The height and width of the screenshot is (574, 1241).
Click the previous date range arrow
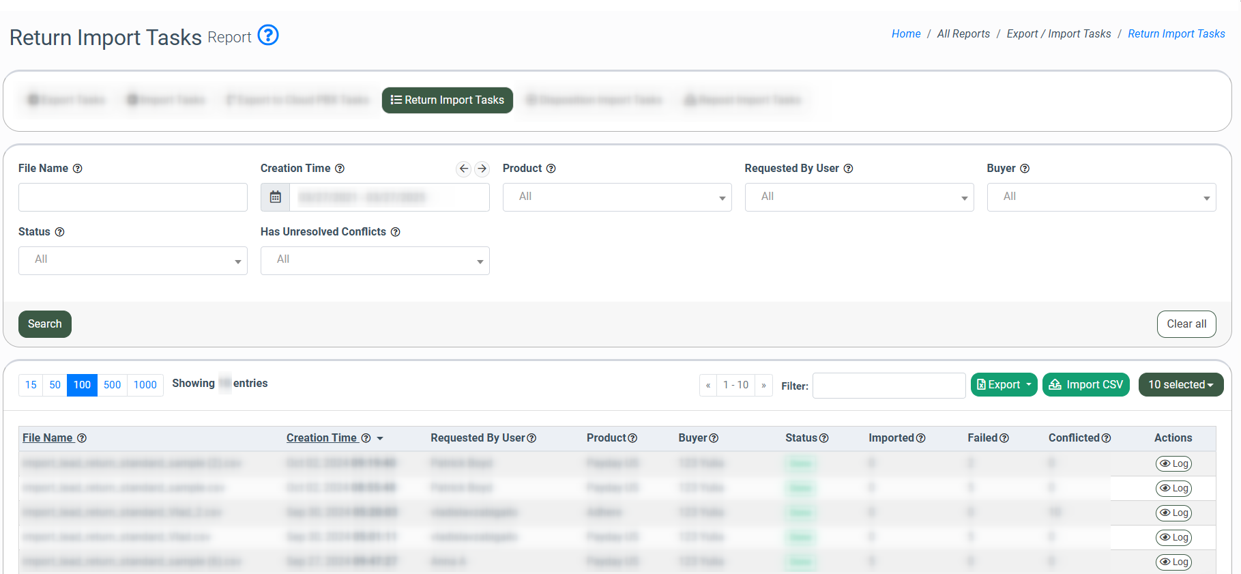464,169
